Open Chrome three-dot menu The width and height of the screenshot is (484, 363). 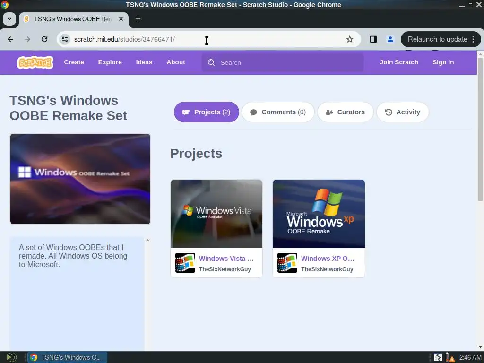(x=473, y=39)
